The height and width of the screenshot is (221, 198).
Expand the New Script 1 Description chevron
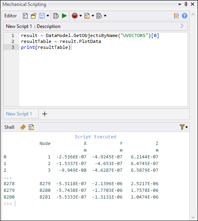(x=182, y=26)
